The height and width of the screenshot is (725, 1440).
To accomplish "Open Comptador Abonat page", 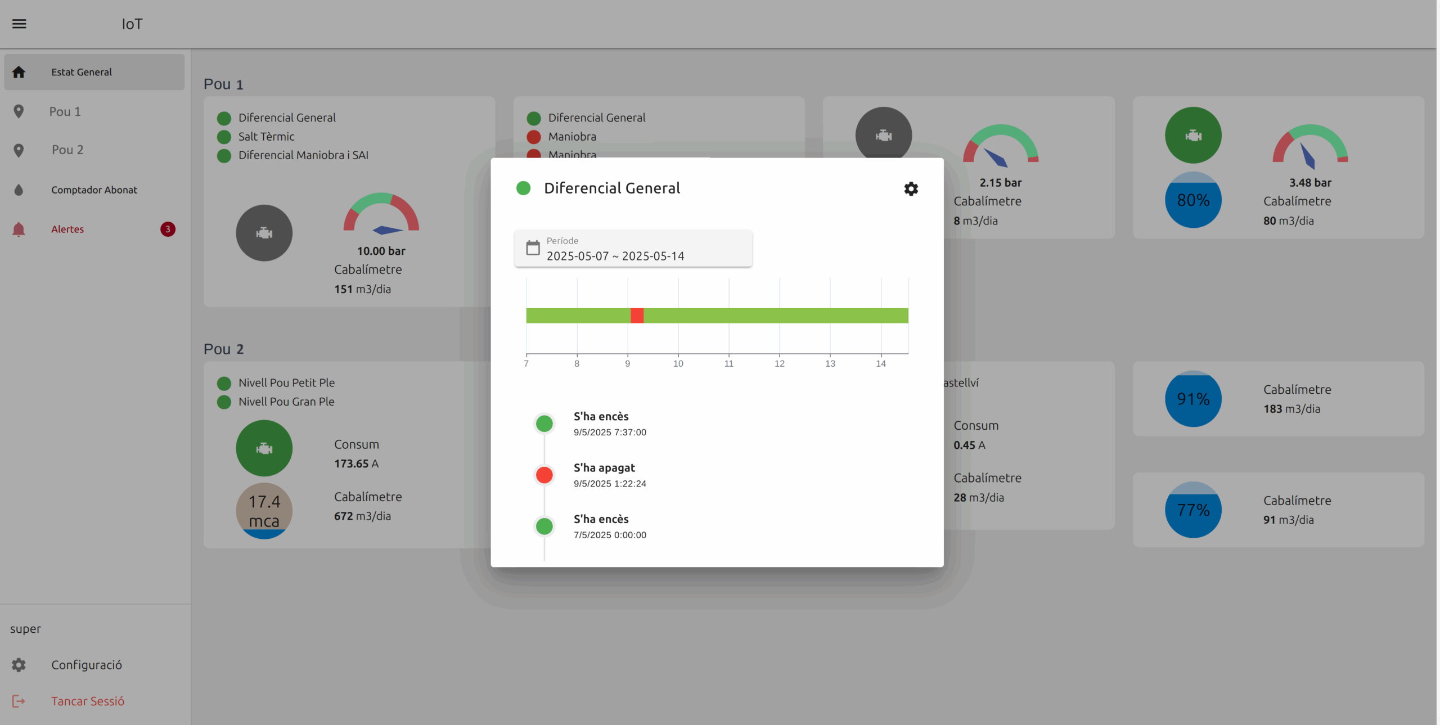I will coord(94,190).
